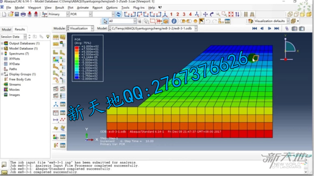Image resolution: width=314 pixels, height=176 pixels.
Task: Toggle viewport selection arrow tool
Action: 105,21
